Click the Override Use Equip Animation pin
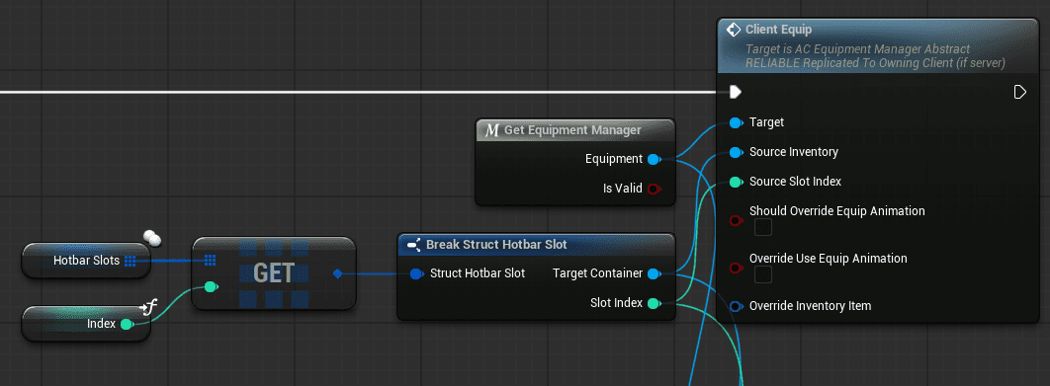 coord(736,268)
